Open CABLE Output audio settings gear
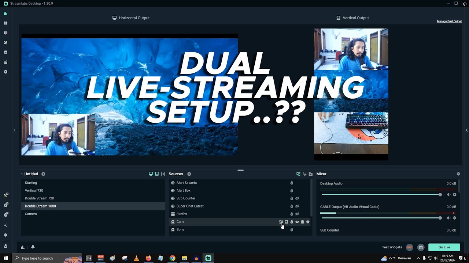 pyautogui.click(x=454, y=218)
